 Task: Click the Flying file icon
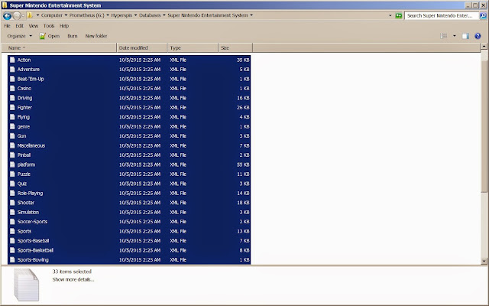[x=12, y=117]
